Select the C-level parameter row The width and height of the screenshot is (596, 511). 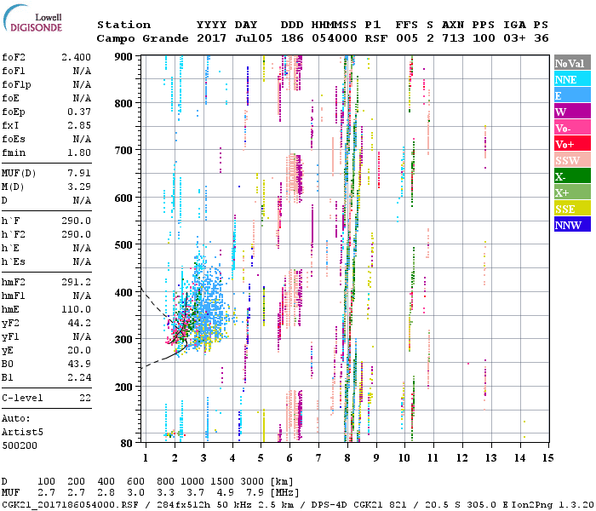pyautogui.click(x=47, y=397)
